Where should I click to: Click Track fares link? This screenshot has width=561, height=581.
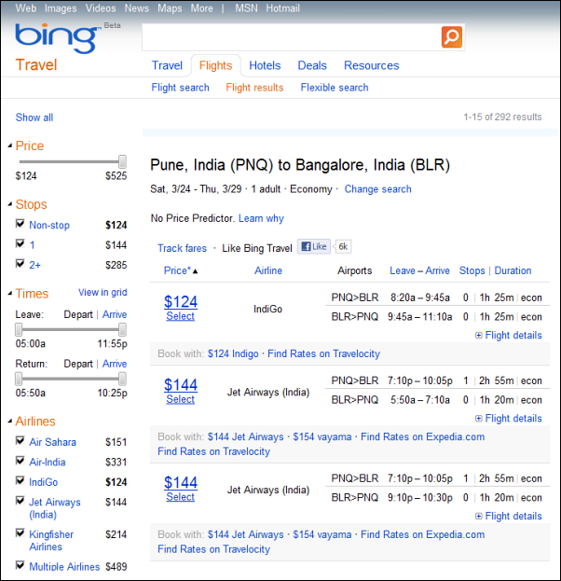point(183,248)
